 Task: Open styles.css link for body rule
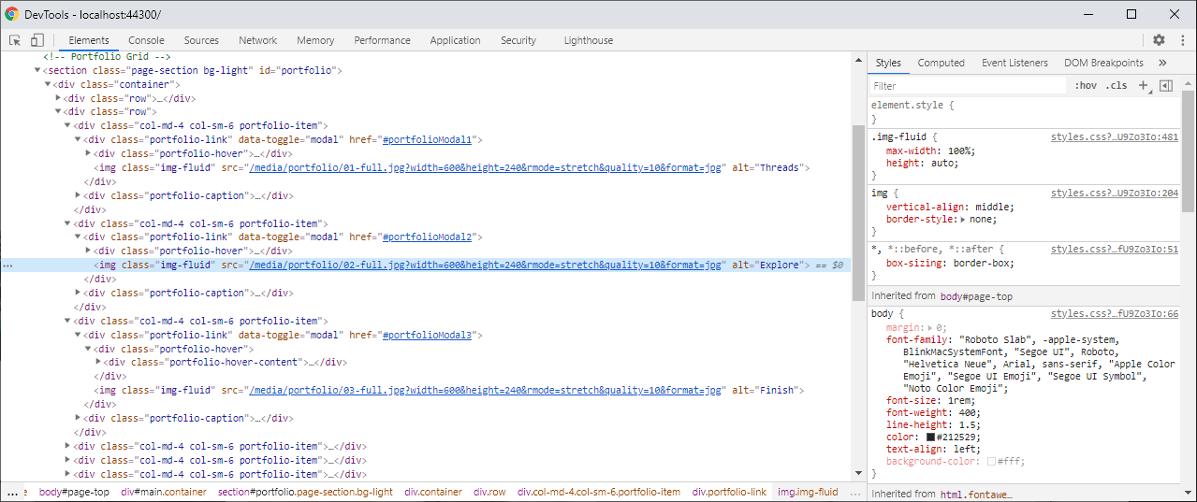click(x=1114, y=314)
